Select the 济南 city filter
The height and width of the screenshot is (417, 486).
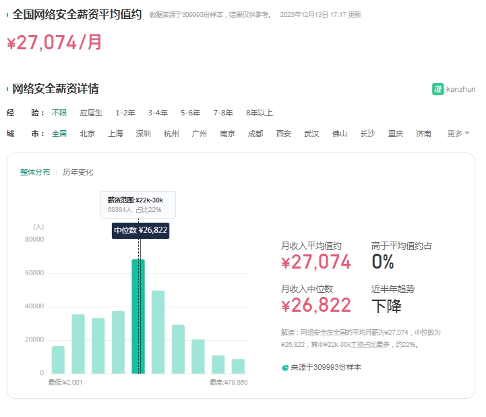424,134
